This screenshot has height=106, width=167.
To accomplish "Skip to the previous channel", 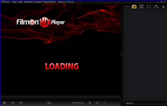I will pyautogui.click(x=13, y=103).
